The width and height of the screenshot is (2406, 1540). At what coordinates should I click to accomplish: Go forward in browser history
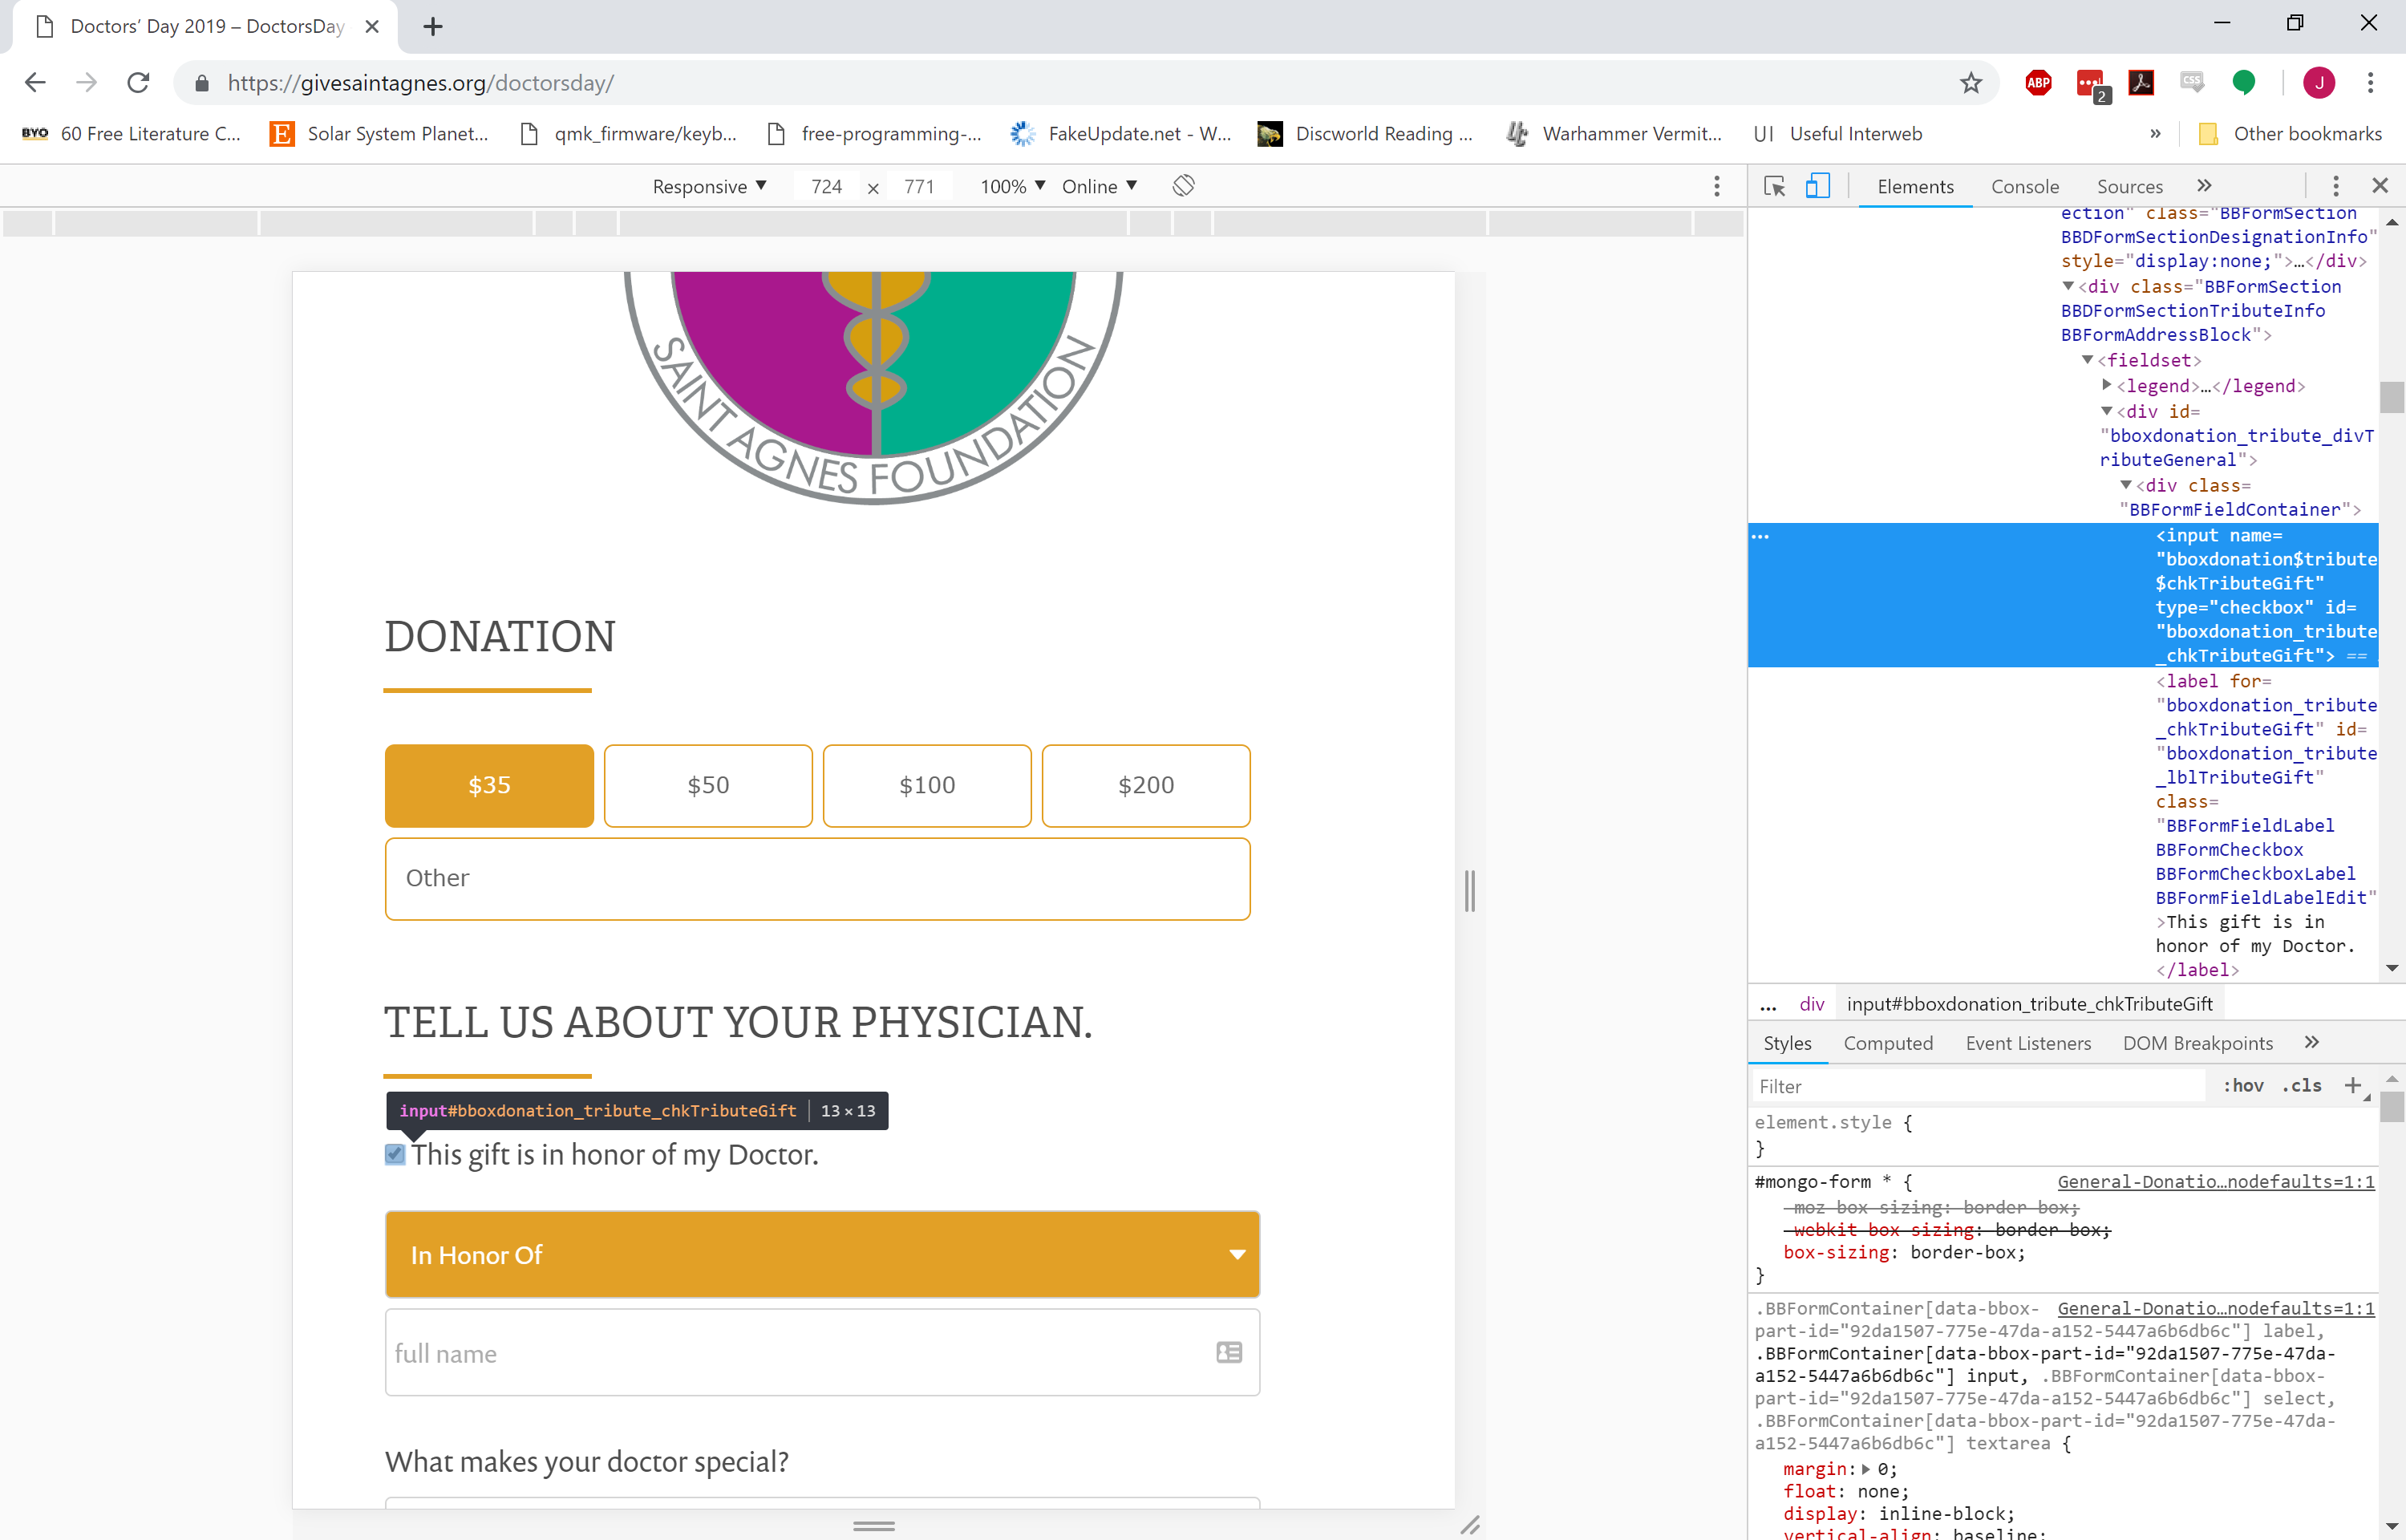[x=87, y=83]
